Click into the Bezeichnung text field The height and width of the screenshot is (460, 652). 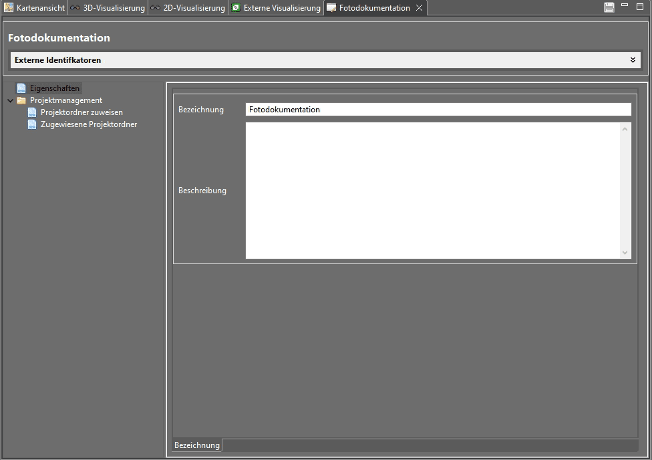tap(438, 110)
